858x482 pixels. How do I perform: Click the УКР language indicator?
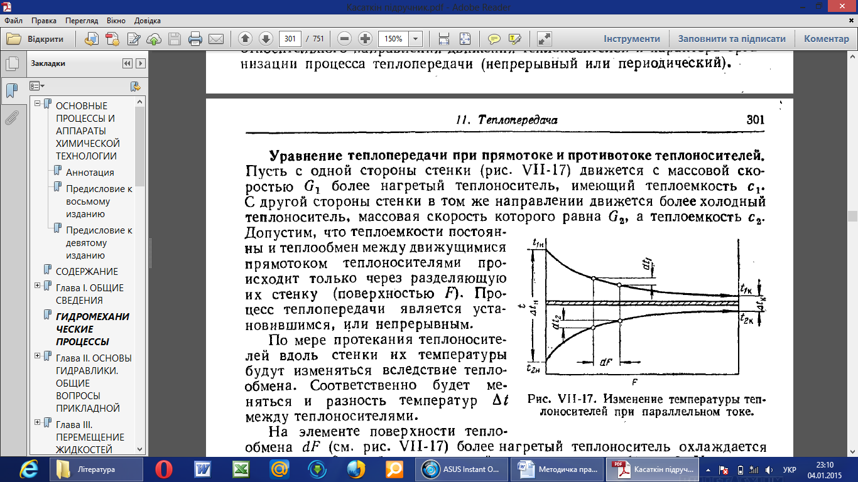point(790,469)
